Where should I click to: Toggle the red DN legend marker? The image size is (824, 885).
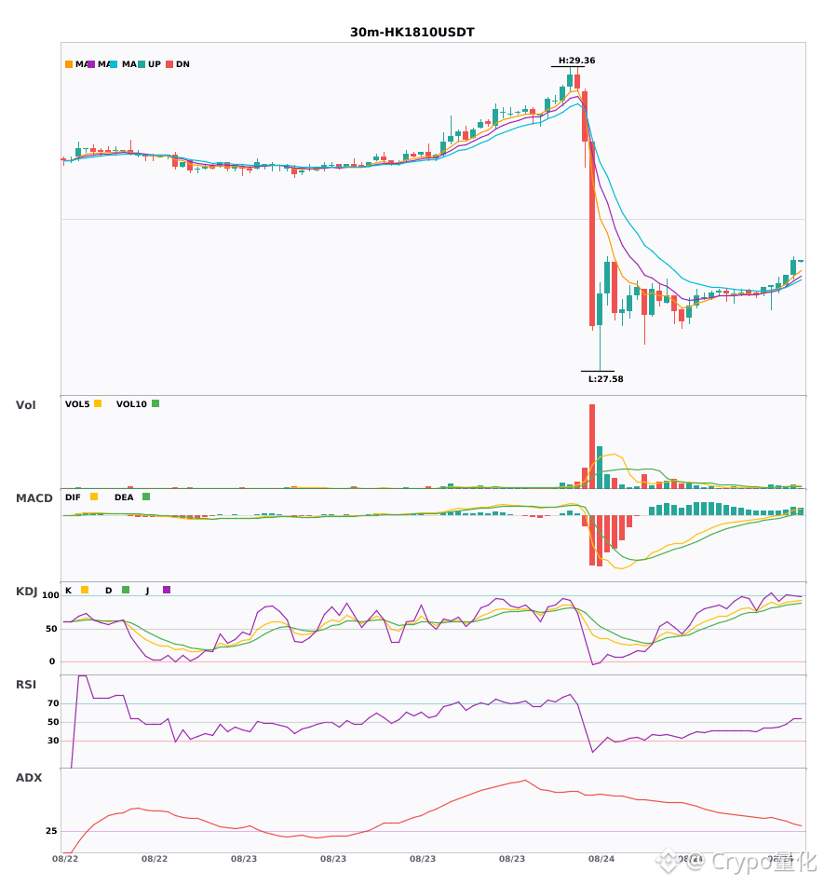pos(169,64)
